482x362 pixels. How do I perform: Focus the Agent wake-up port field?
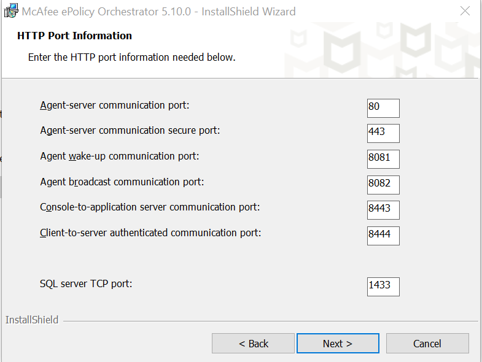(x=383, y=159)
